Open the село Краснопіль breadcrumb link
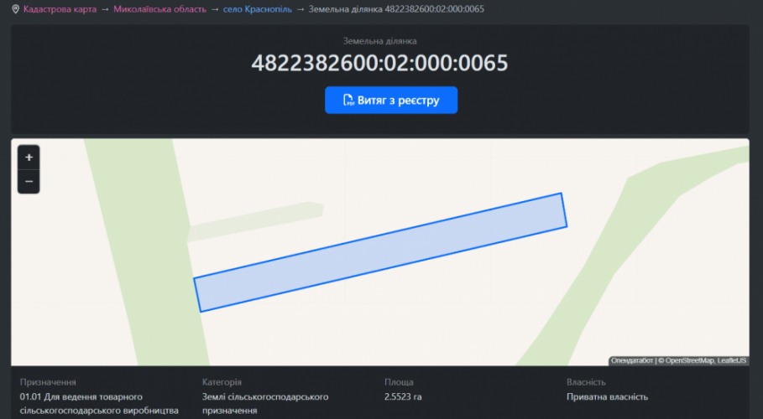This screenshot has height=419, width=763. [x=258, y=9]
